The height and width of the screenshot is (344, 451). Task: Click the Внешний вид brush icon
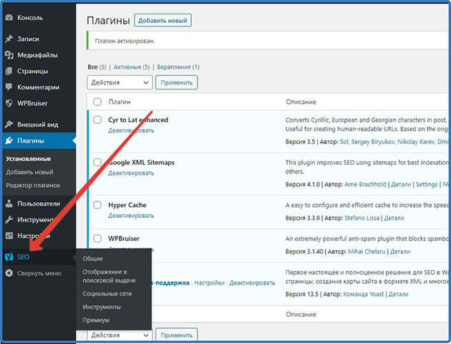9,125
